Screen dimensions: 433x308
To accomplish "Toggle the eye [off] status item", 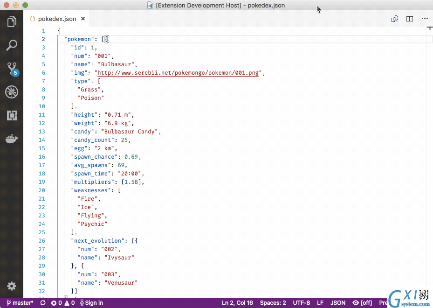I will (362, 303).
